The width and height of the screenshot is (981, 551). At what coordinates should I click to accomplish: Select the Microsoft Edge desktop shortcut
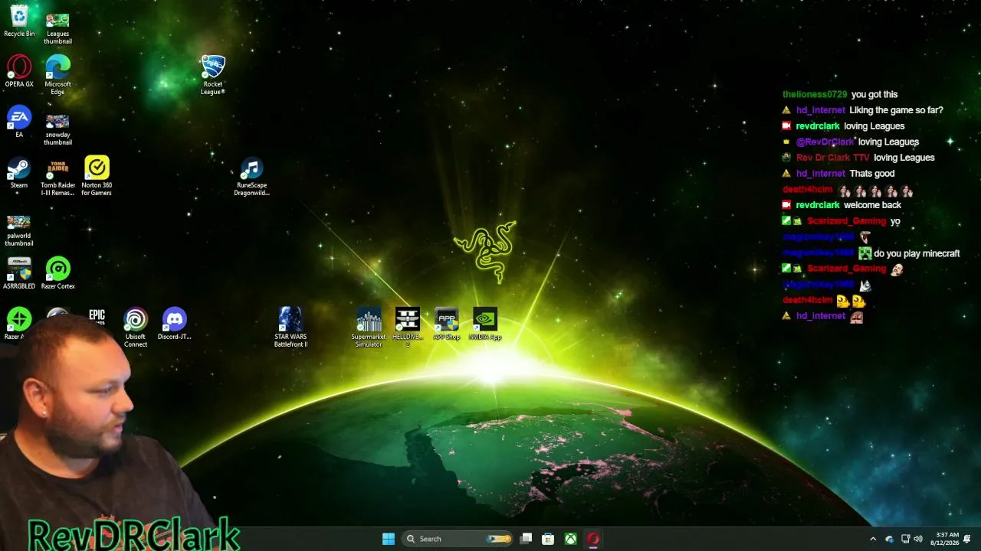[57, 74]
